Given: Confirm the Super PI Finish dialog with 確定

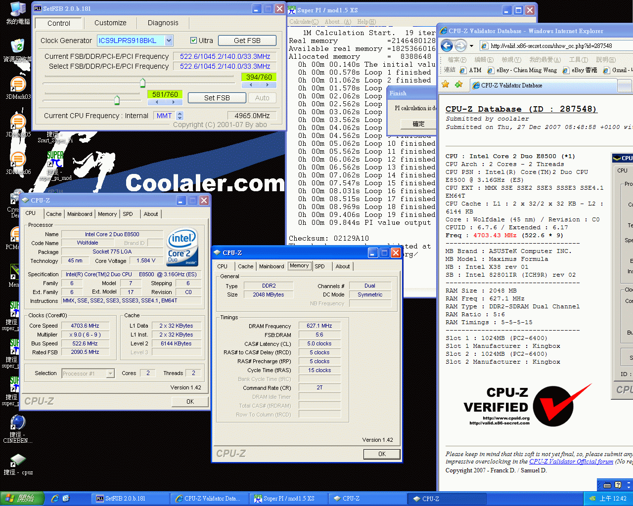Looking at the screenshot, I should tap(418, 124).
